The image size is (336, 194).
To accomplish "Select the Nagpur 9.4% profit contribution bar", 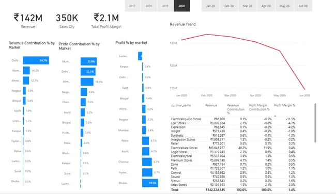I will coord(84,92).
